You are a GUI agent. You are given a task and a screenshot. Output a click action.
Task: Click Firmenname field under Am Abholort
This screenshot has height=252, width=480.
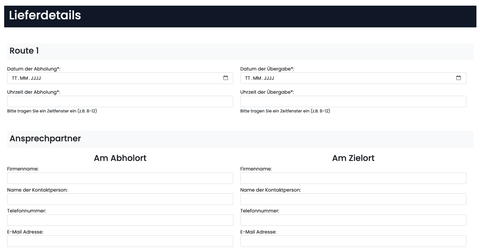tap(120, 178)
